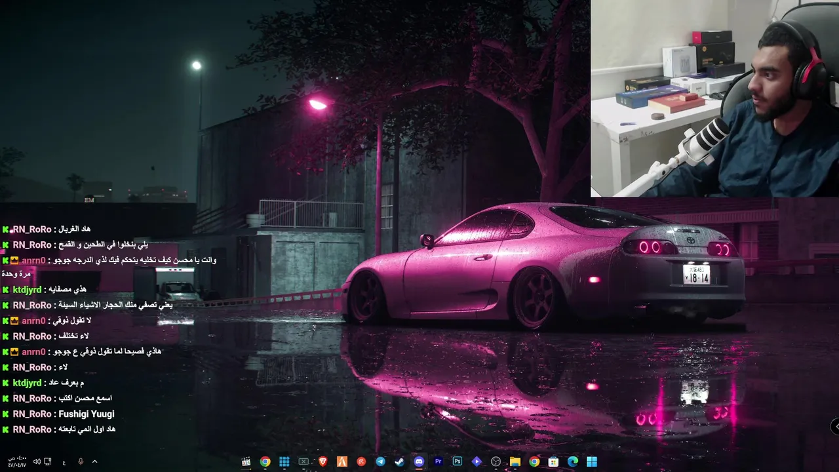
Task: Open Steam from the taskbar
Action: pyautogui.click(x=400, y=462)
